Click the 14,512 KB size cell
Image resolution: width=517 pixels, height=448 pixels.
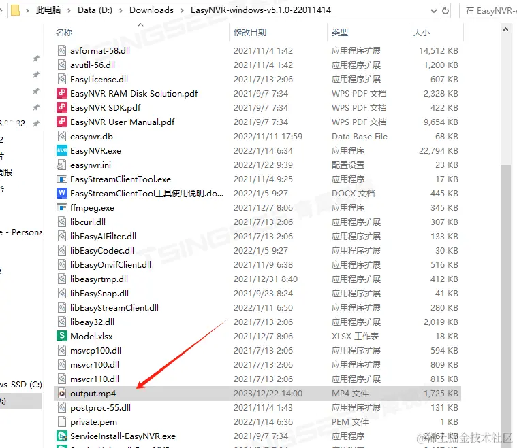438,51
